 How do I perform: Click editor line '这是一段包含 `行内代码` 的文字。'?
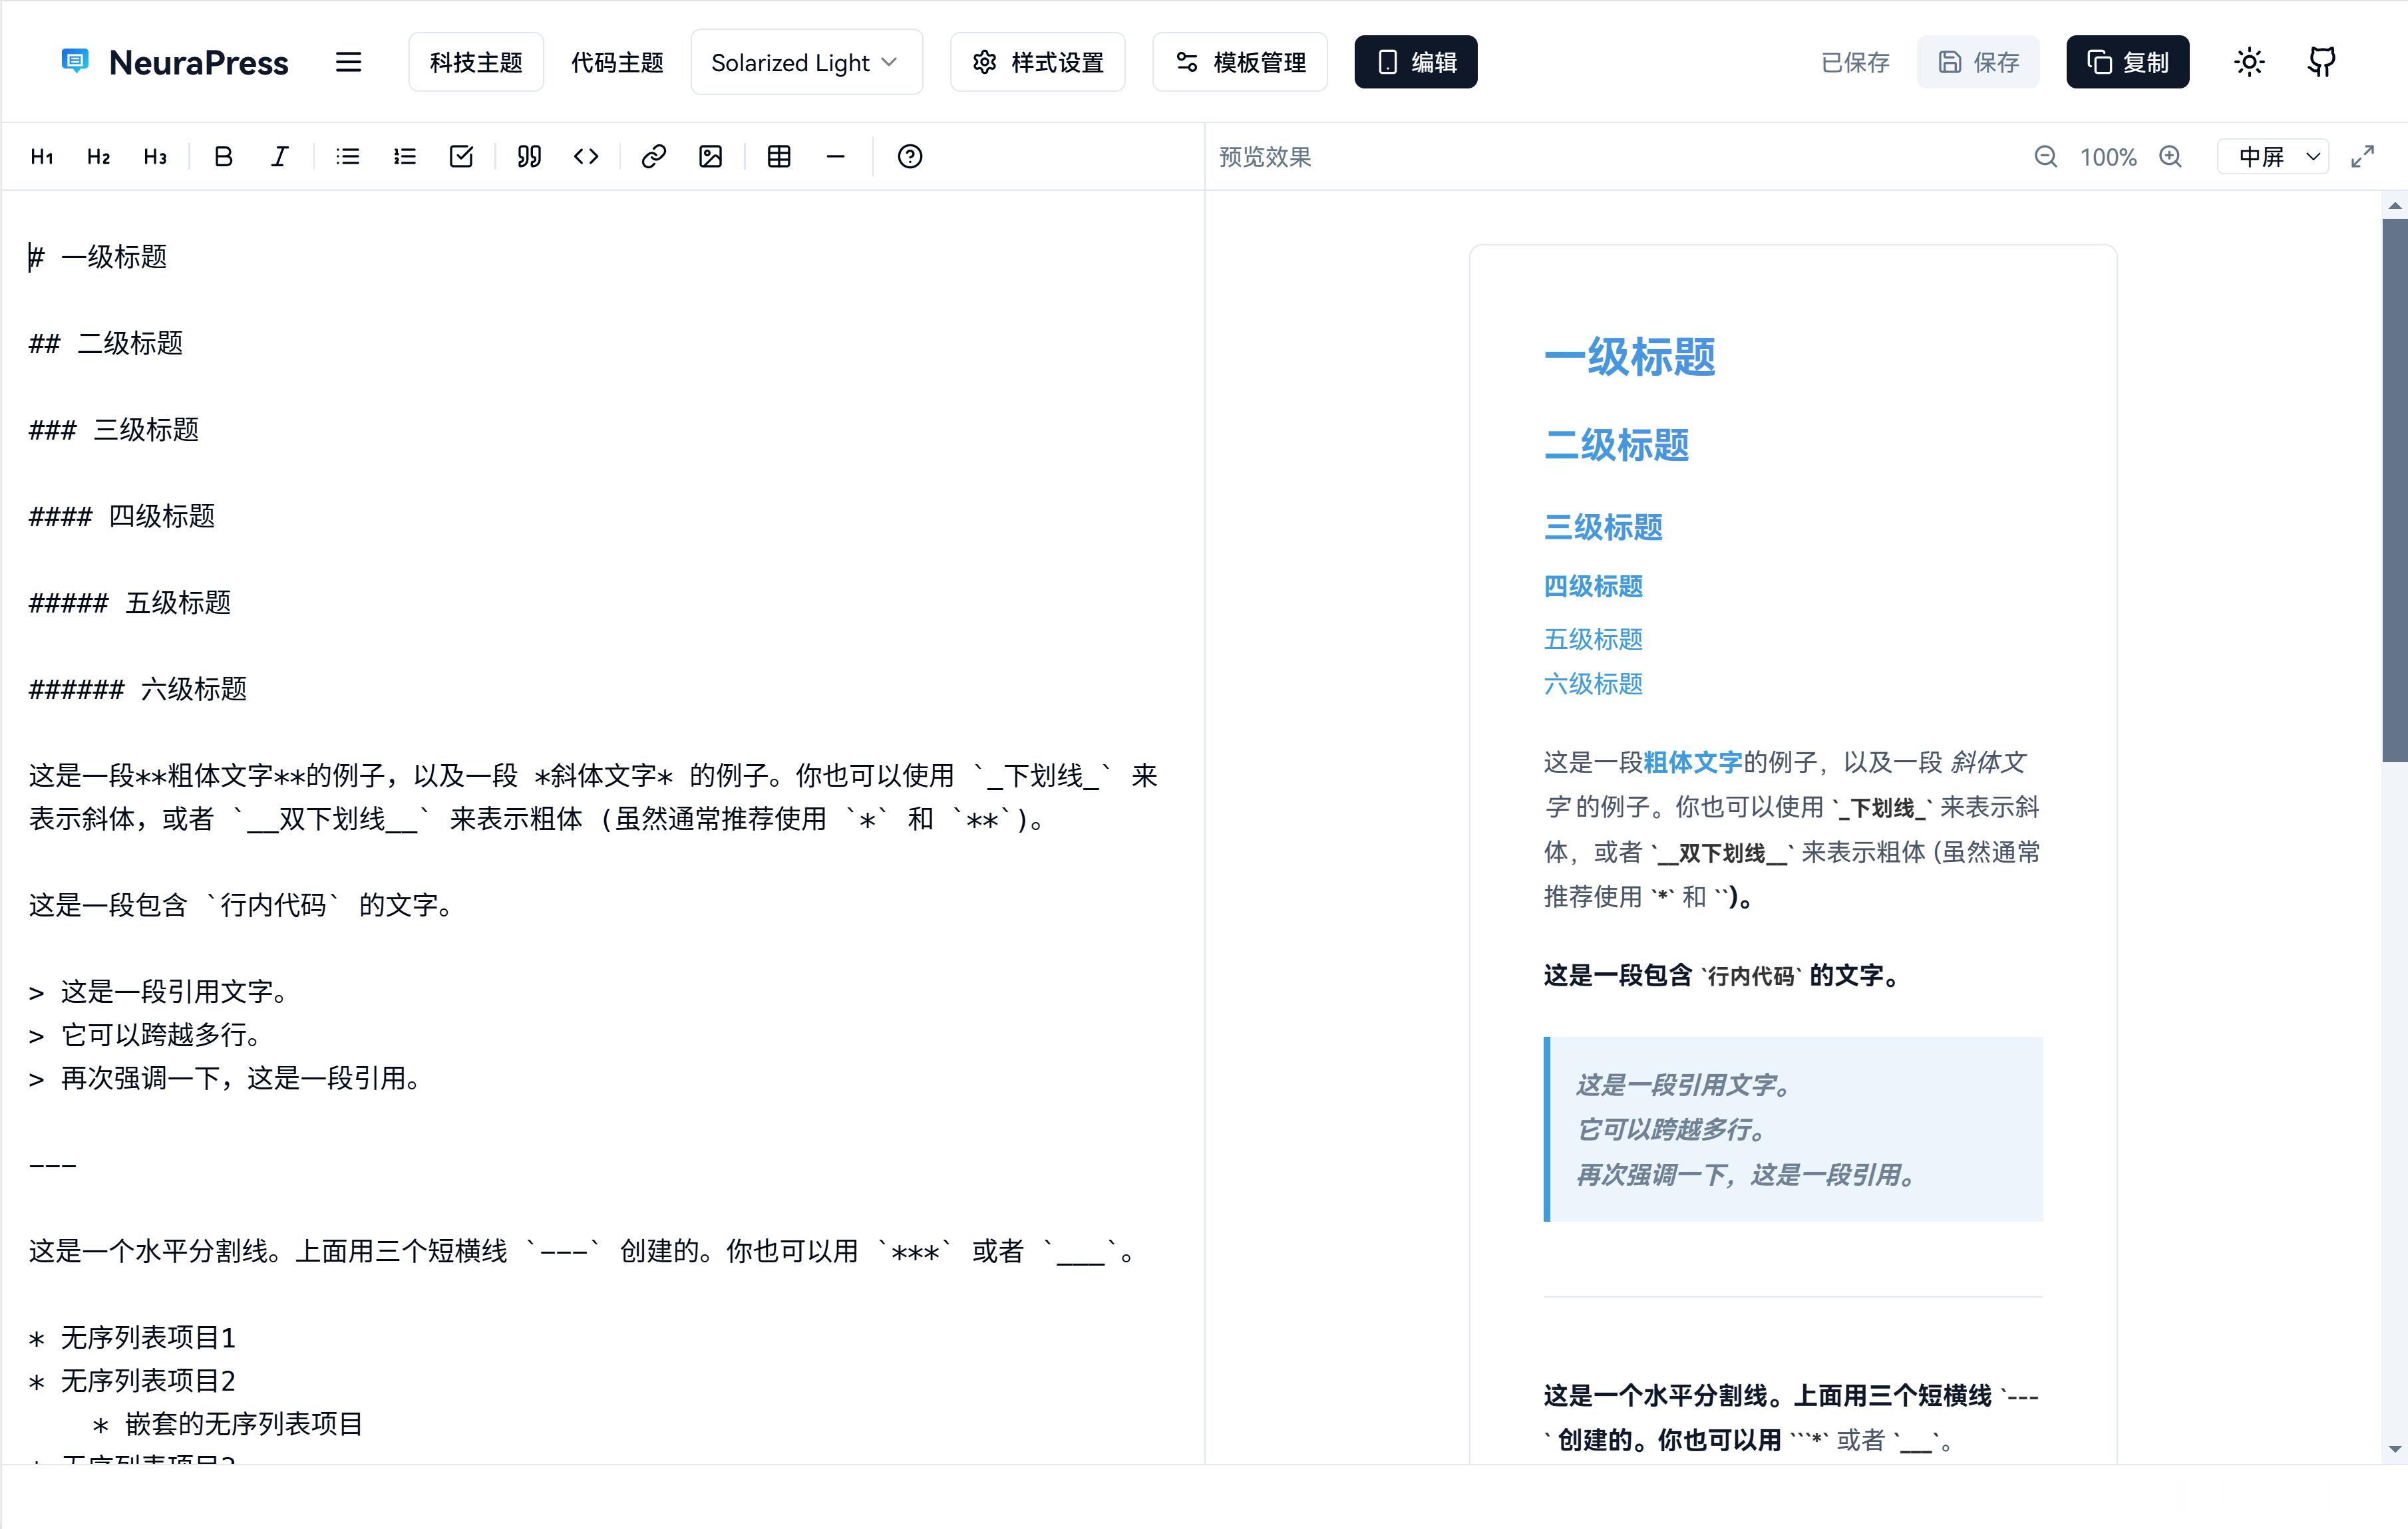tap(243, 905)
